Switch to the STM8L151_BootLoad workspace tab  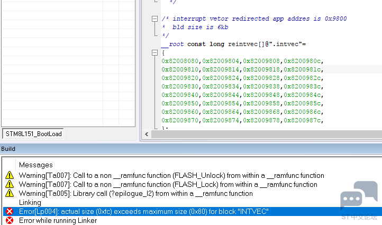33,134
